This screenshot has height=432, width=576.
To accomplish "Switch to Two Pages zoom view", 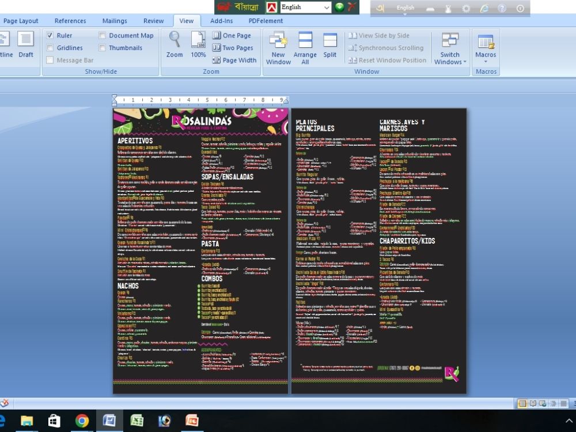I will (233, 48).
